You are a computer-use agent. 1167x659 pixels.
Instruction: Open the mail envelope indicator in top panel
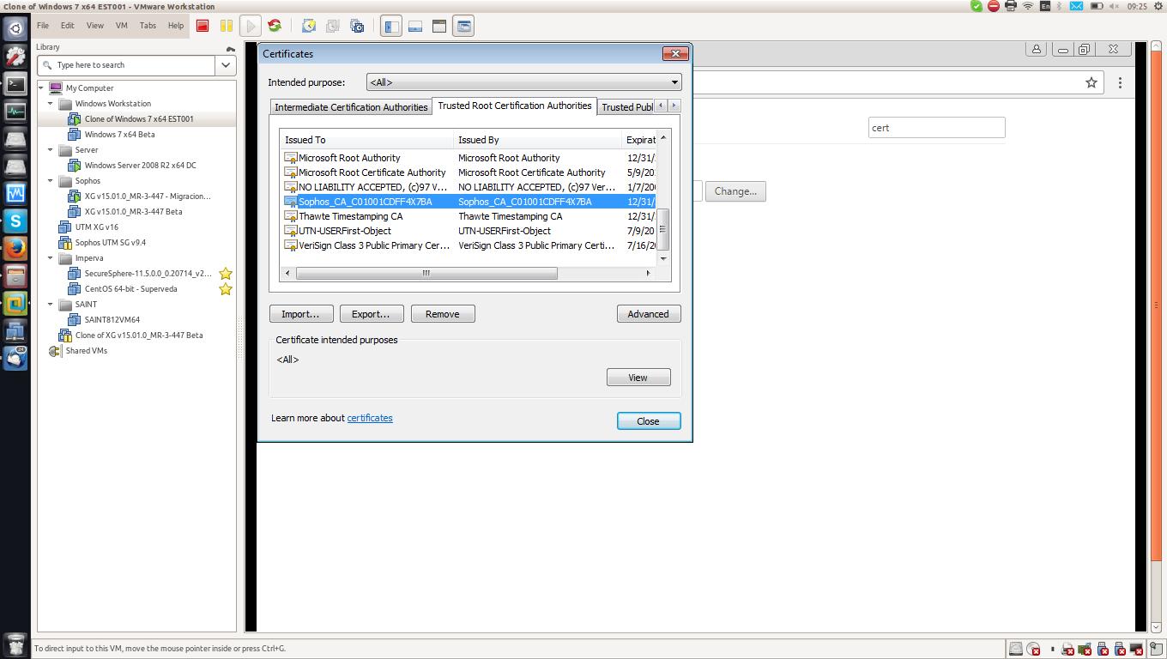(1075, 6)
